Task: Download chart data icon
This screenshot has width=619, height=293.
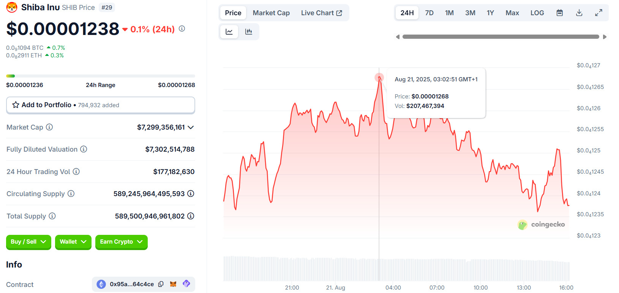Action: point(579,13)
